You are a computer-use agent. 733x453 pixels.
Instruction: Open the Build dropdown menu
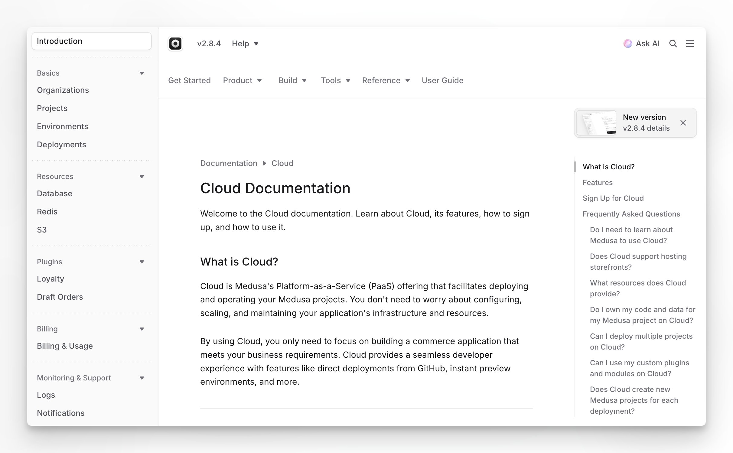292,80
